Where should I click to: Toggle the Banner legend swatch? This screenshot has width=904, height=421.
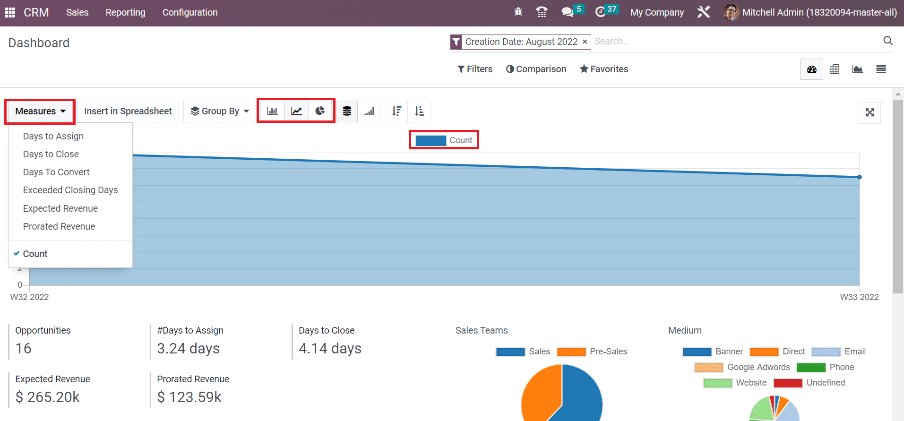tap(697, 352)
